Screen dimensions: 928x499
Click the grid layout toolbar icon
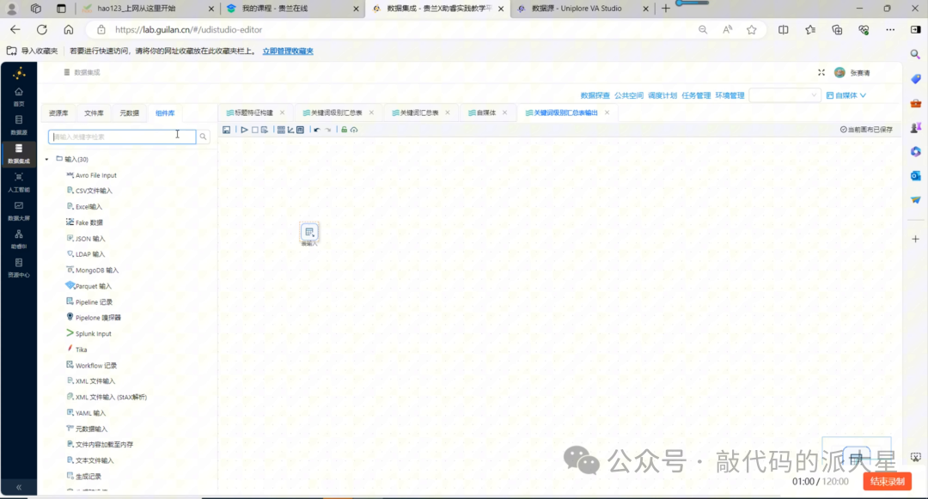(281, 130)
